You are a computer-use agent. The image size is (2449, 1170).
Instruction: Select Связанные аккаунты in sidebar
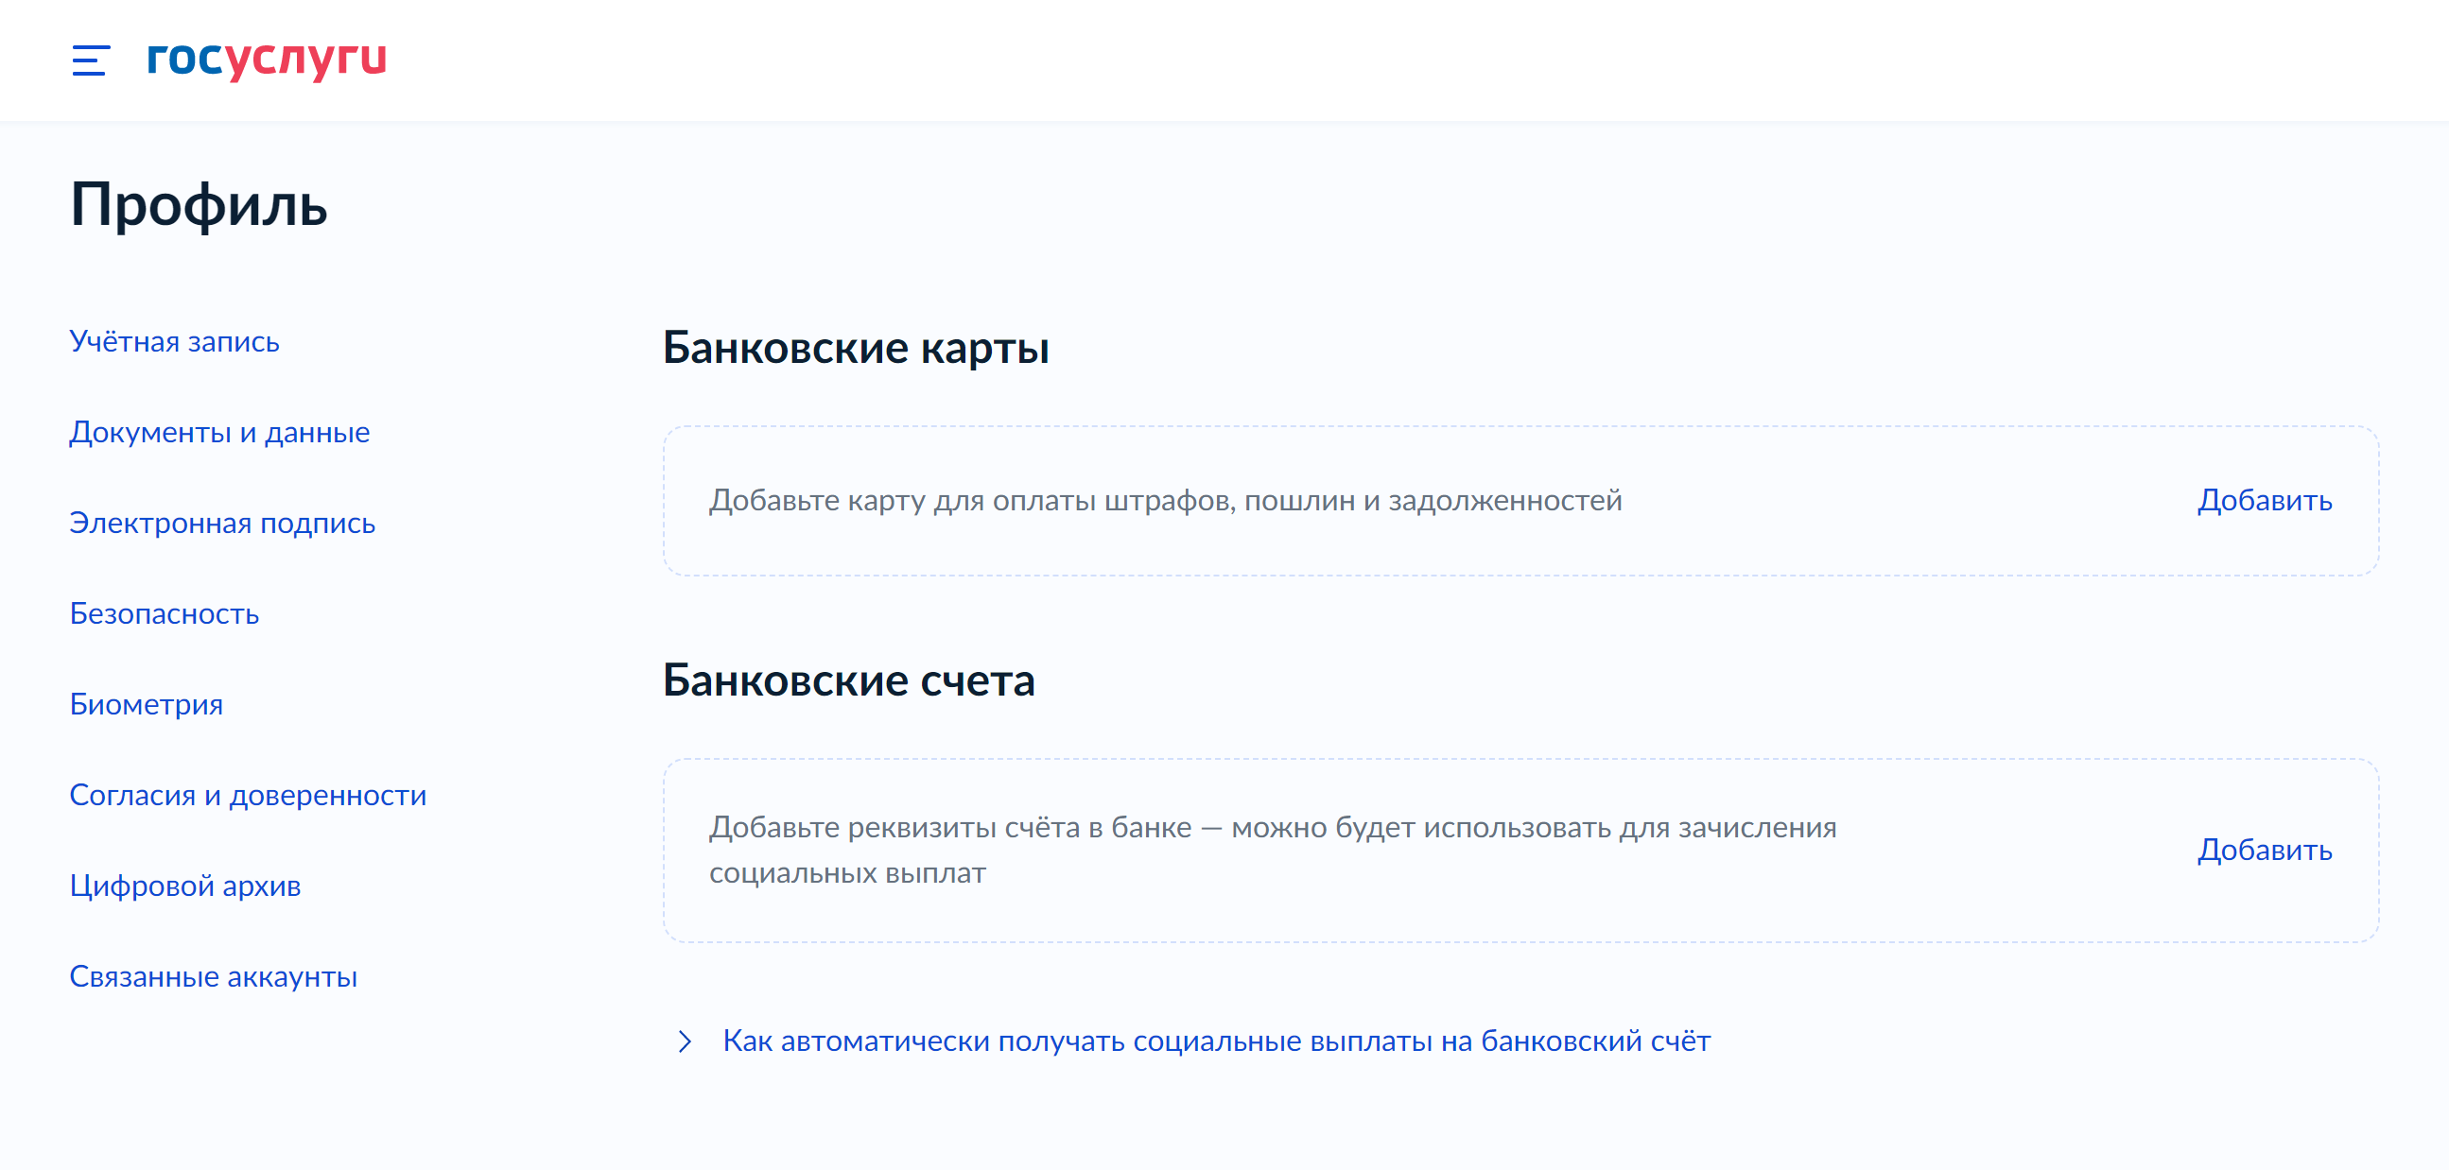(214, 976)
